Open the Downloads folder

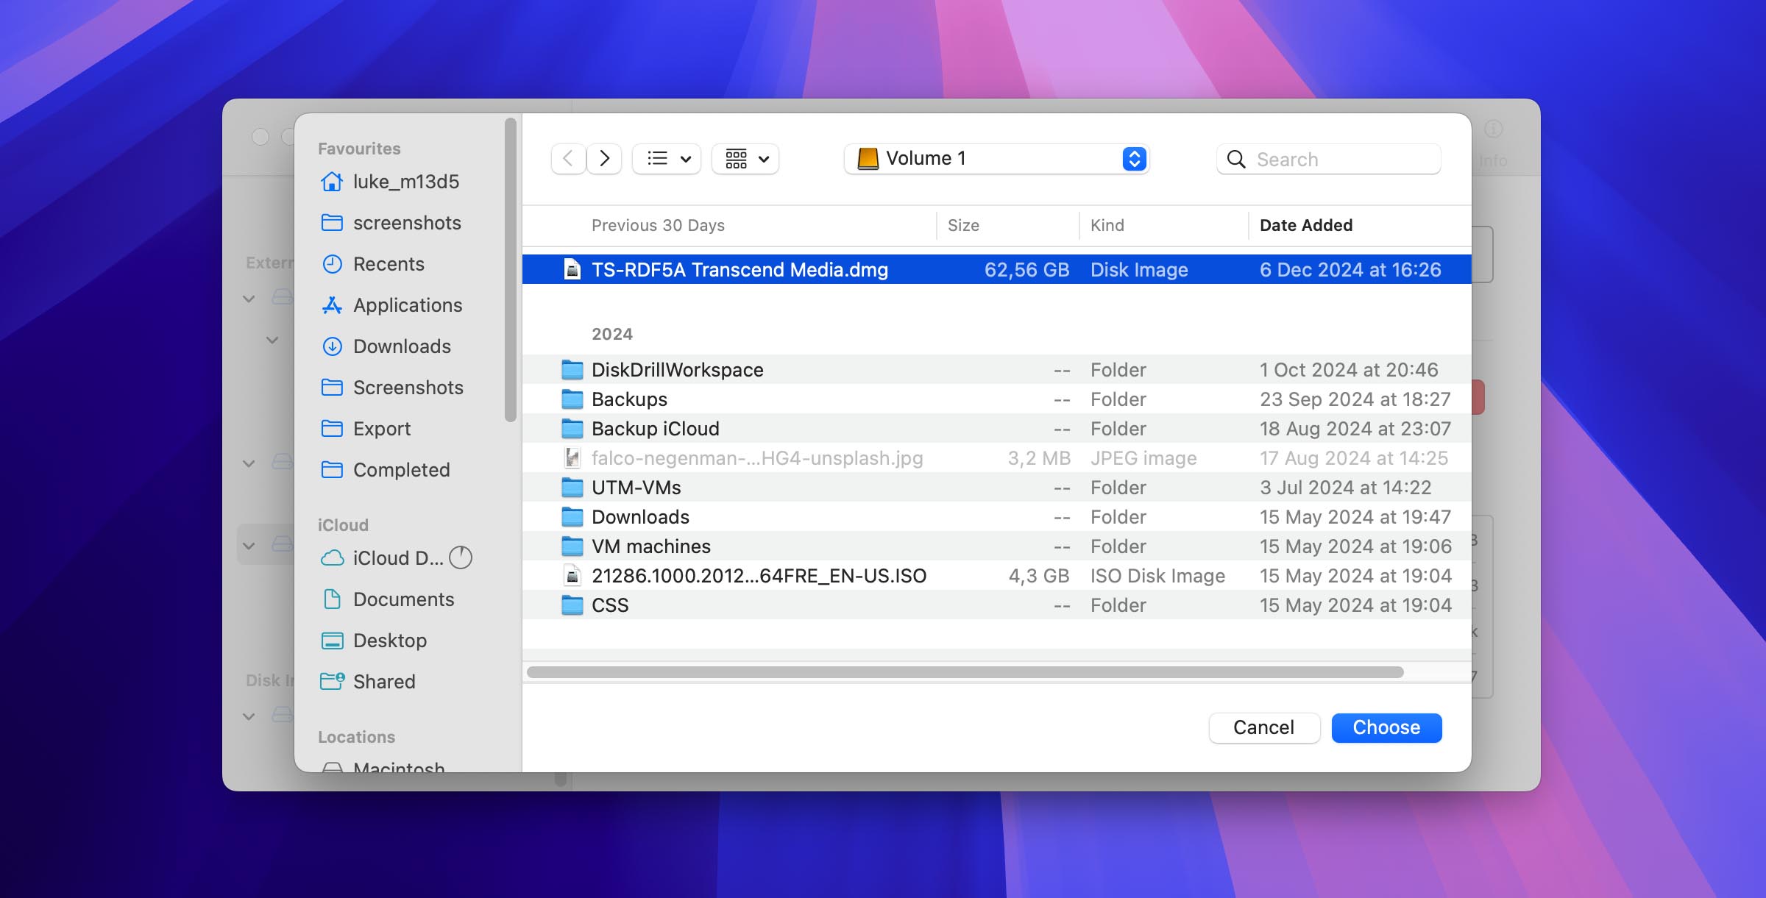[639, 516]
